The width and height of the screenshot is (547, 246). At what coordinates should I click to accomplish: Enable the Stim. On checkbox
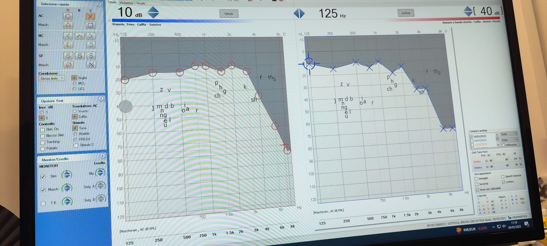click(x=42, y=130)
